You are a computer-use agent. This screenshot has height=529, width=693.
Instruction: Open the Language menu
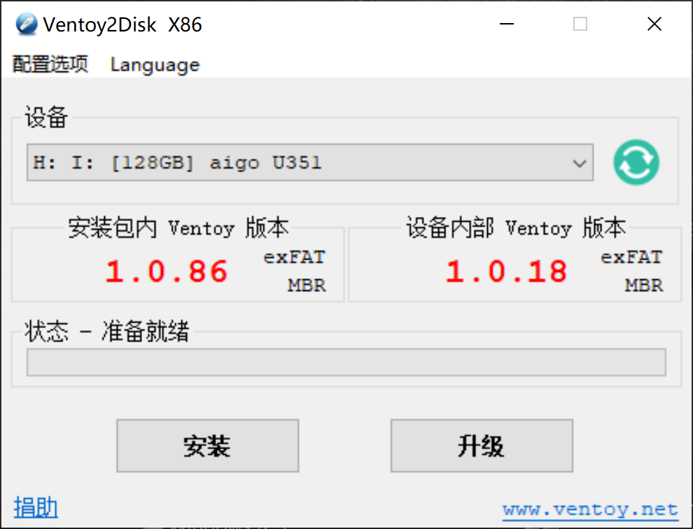coord(155,65)
